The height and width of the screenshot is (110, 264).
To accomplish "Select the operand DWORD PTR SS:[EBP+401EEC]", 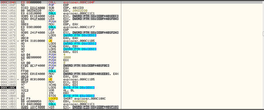I will coord(95,16).
